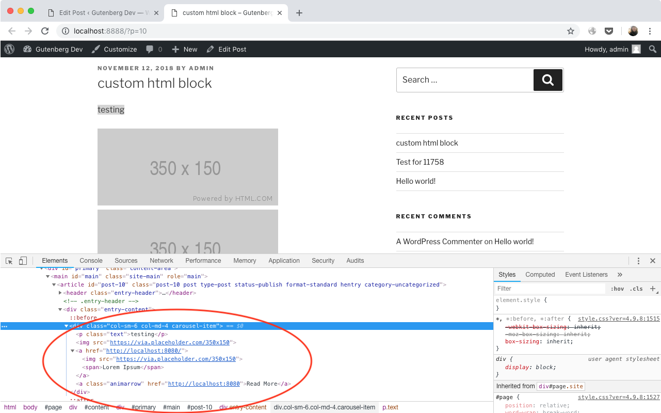Image resolution: width=661 pixels, height=413 pixels.
Task: Collapse the div entry-content node
Action: pos(60,310)
